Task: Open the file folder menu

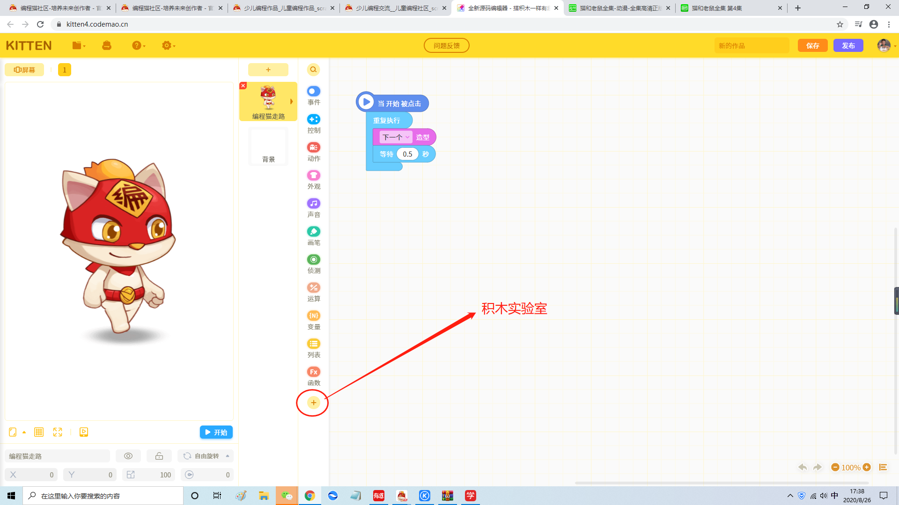Action: point(79,45)
